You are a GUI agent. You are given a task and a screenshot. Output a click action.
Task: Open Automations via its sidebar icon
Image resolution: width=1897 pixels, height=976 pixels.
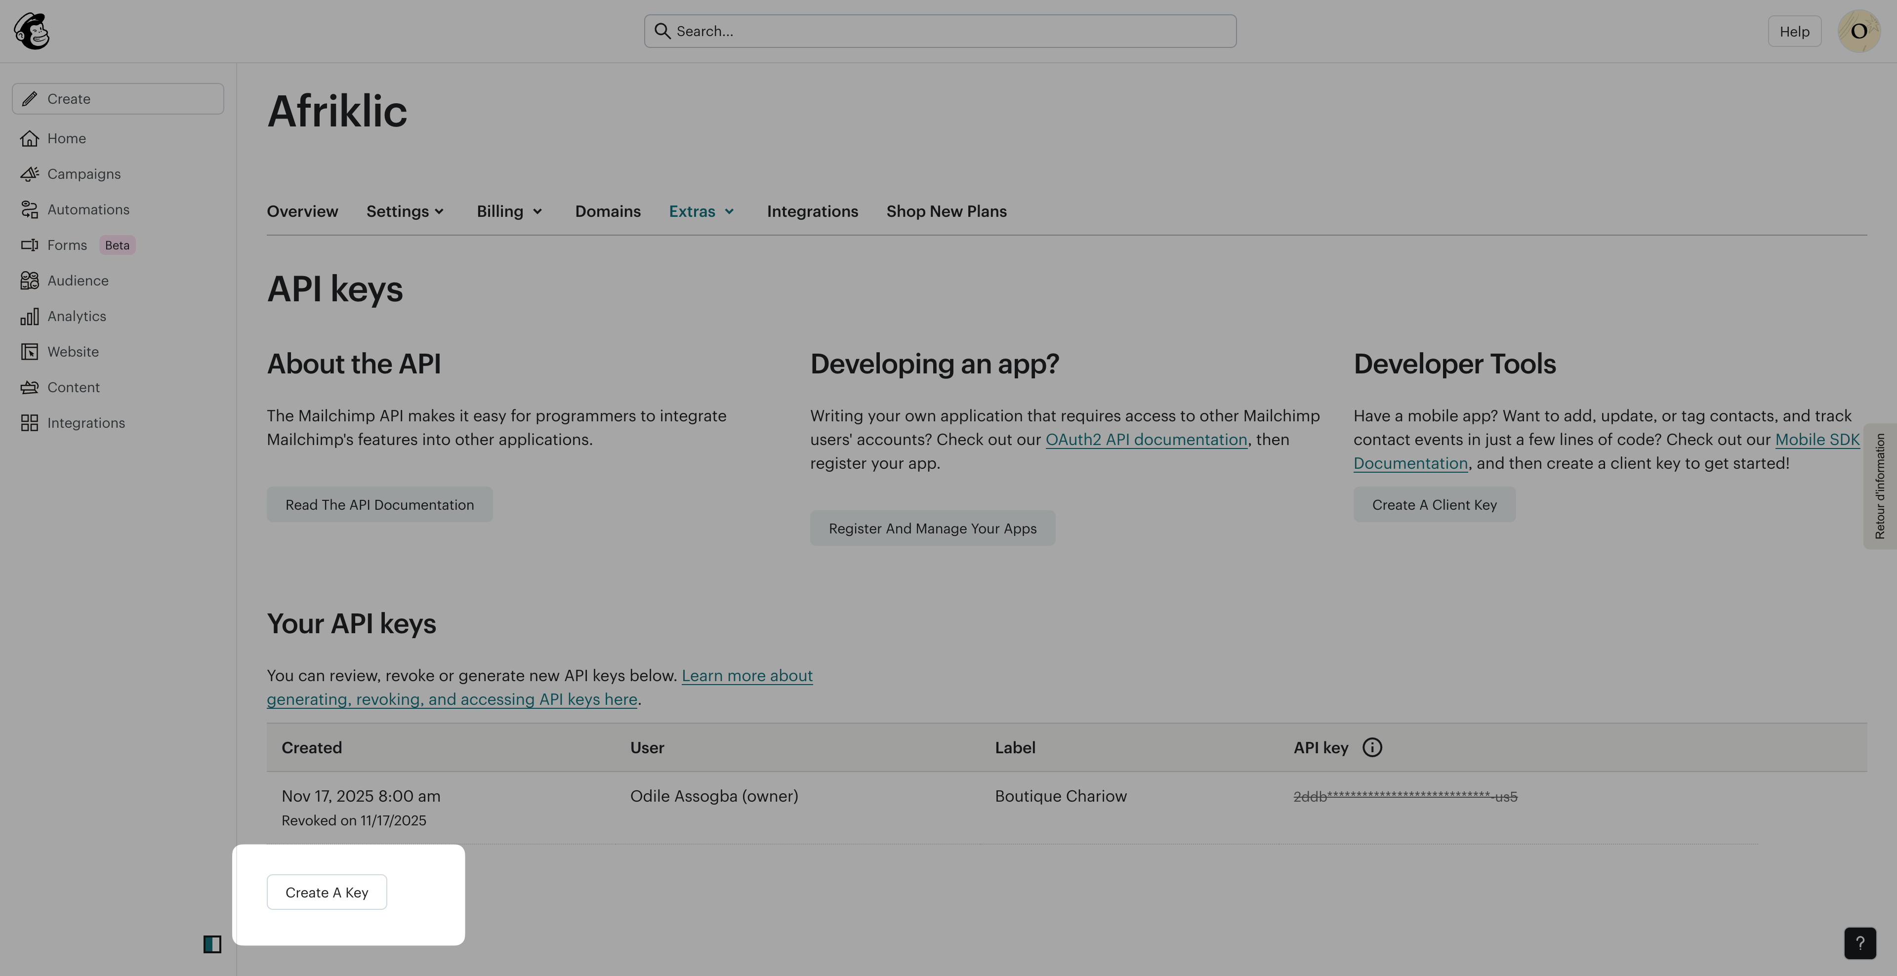30,210
